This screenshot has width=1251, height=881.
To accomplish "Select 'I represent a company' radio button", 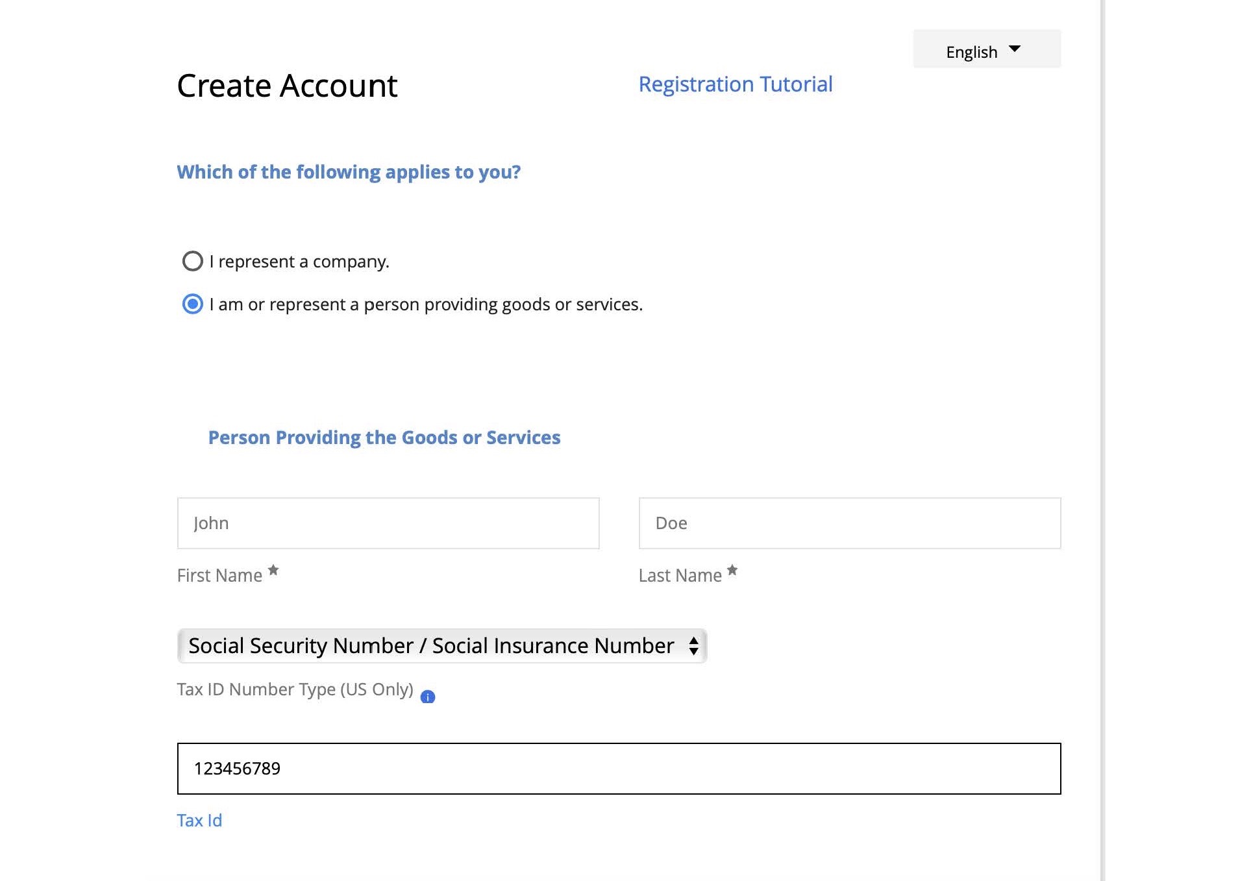I will tap(193, 262).
